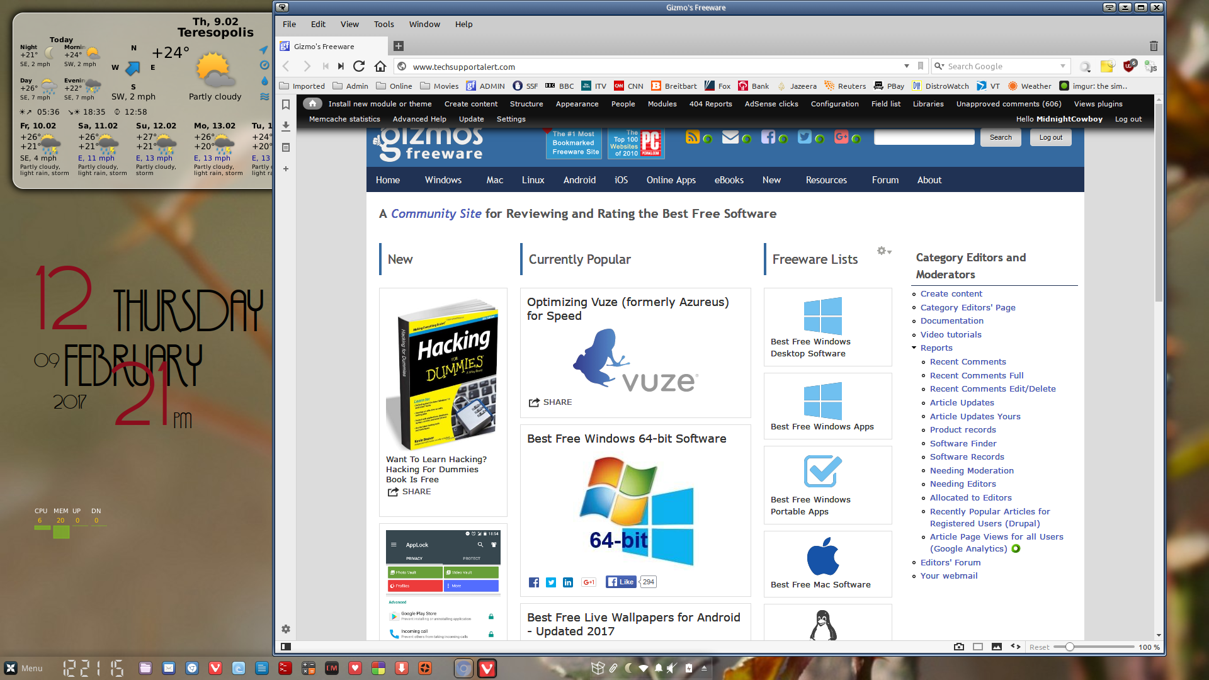Click the Search Google input field
The image size is (1209, 680).
pos(1001,66)
